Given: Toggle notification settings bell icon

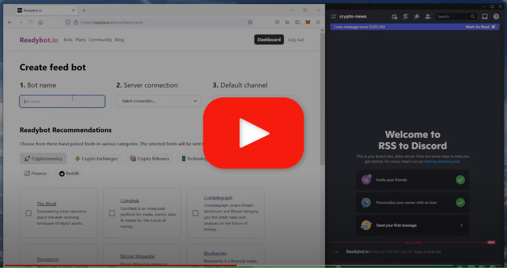Looking at the screenshot, I should [405, 16].
